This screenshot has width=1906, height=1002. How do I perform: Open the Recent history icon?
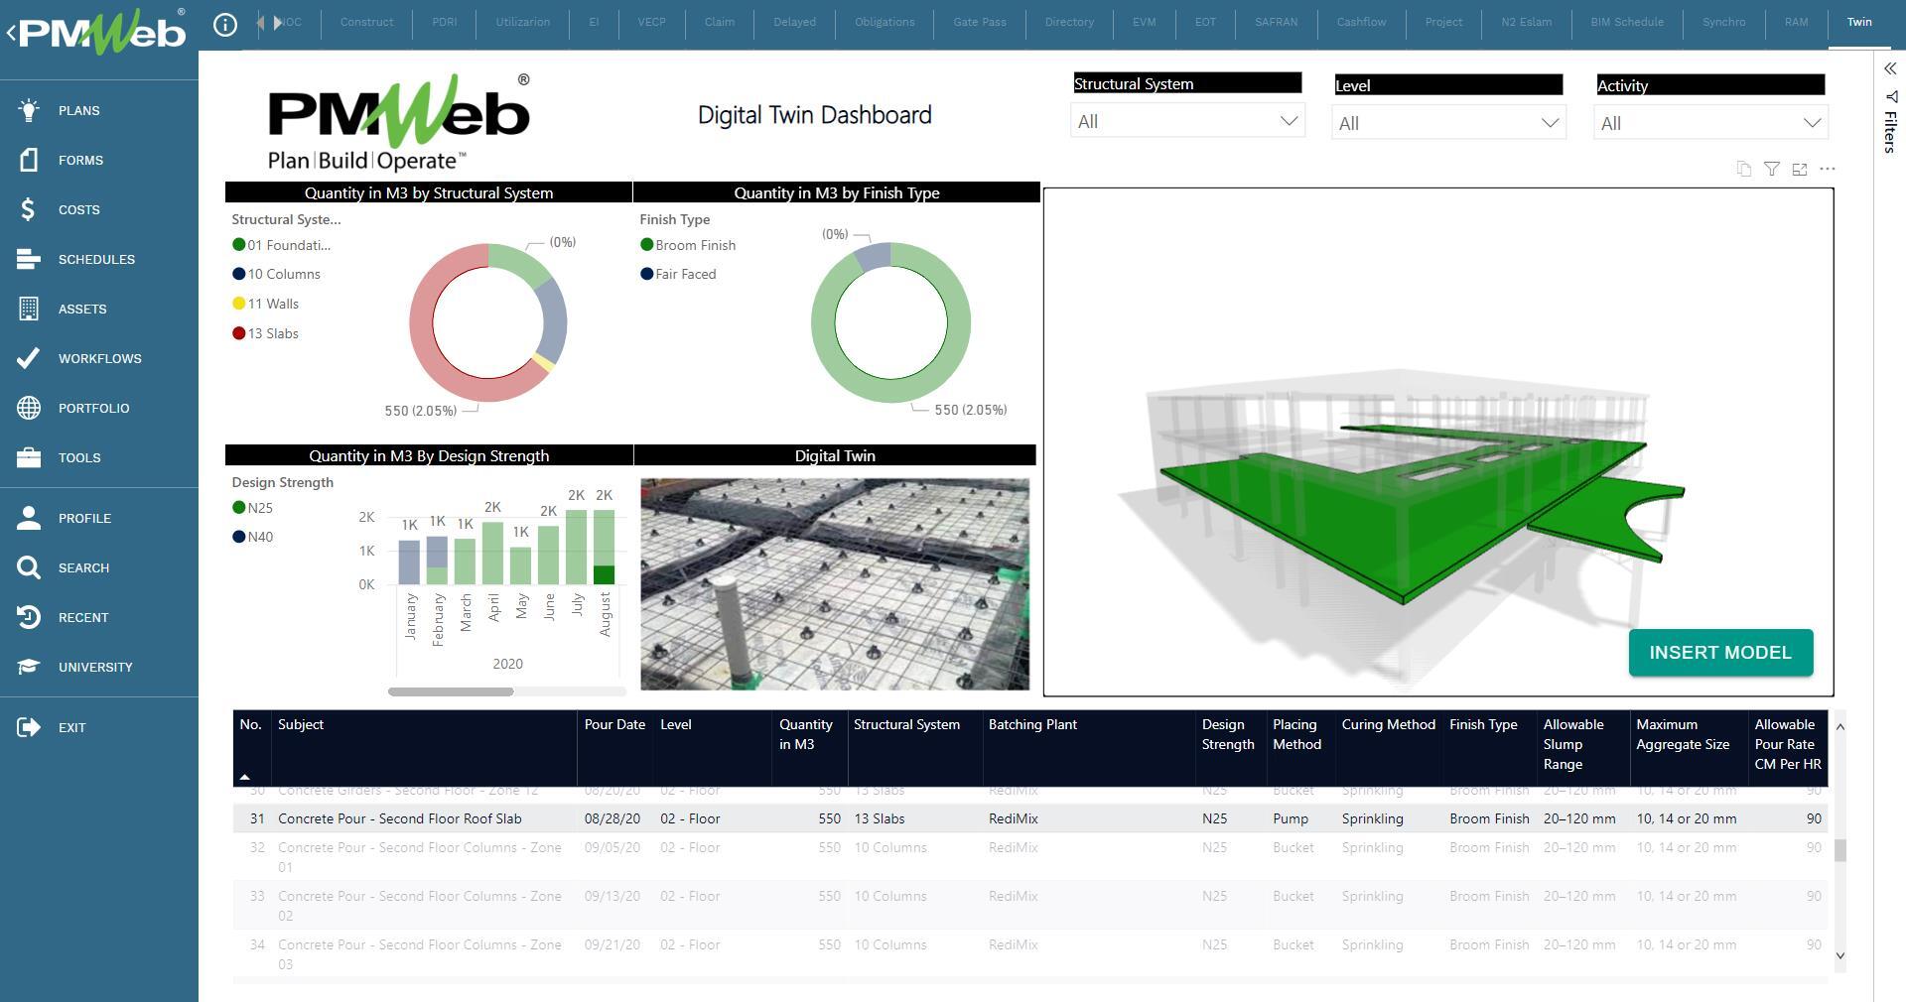coord(29,617)
